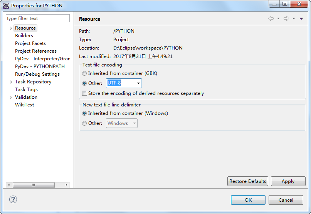311x214 pixels.
Task: Open Run/Debug Settings page
Action: coord(37,74)
